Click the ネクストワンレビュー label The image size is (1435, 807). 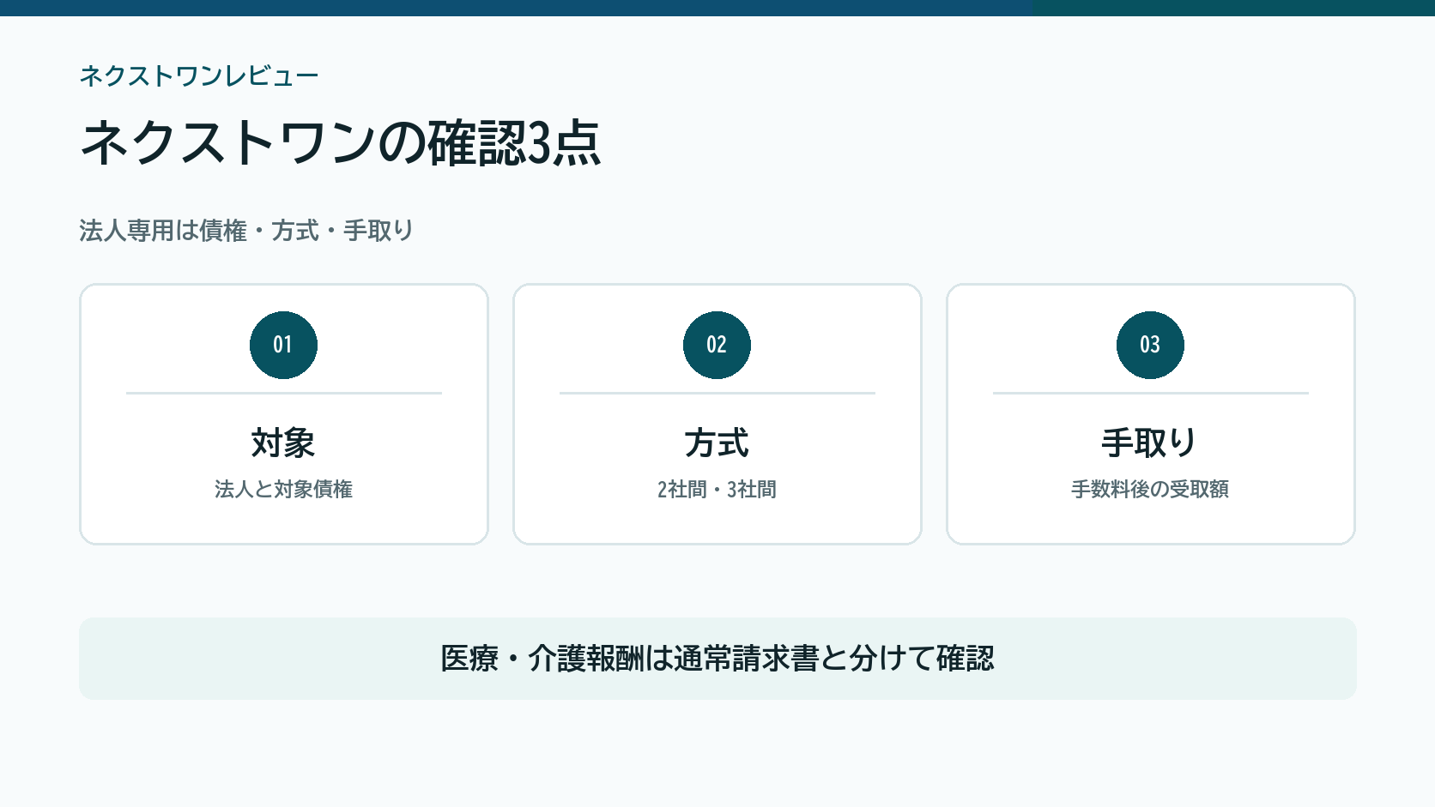[x=199, y=76]
